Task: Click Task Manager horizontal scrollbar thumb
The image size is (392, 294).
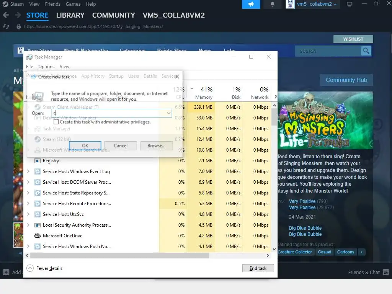Action: coord(119,255)
